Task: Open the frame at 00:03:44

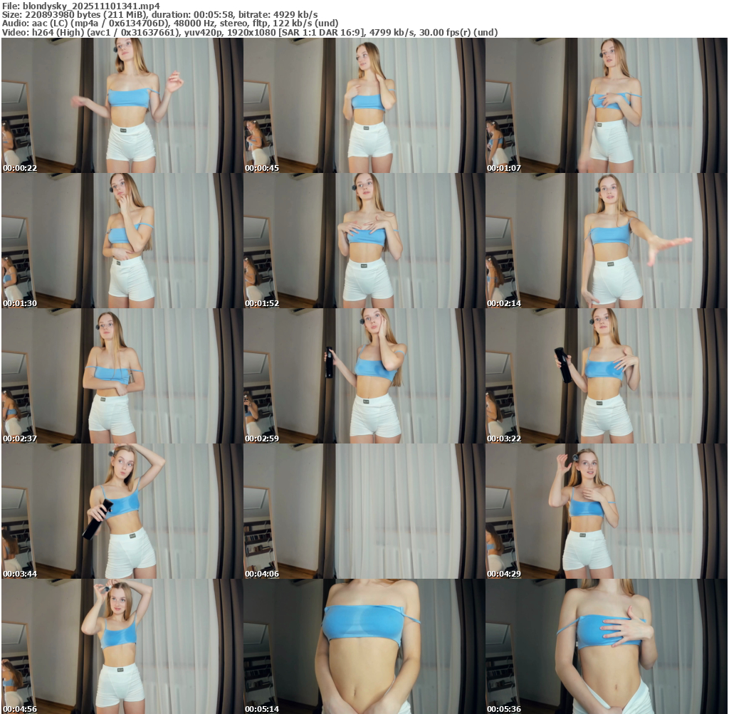Action: [x=122, y=511]
